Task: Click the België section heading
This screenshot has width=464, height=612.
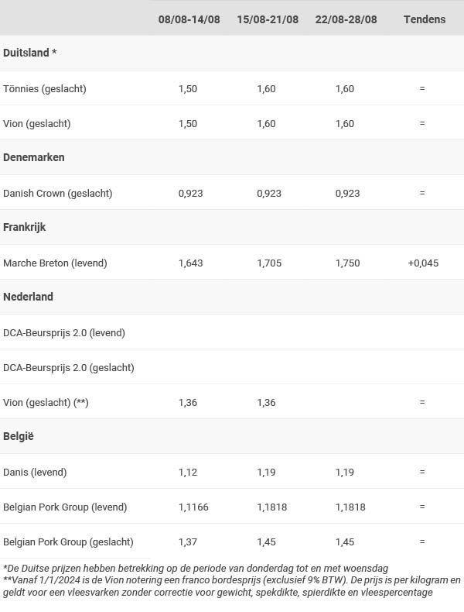Action: point(19,436)
